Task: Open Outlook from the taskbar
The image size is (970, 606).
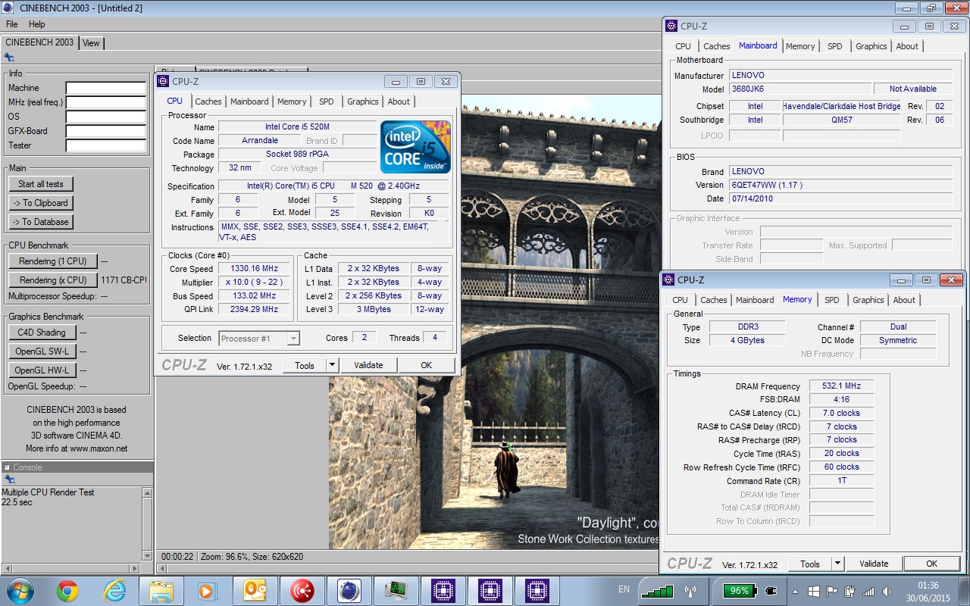Action: (255, 591)
